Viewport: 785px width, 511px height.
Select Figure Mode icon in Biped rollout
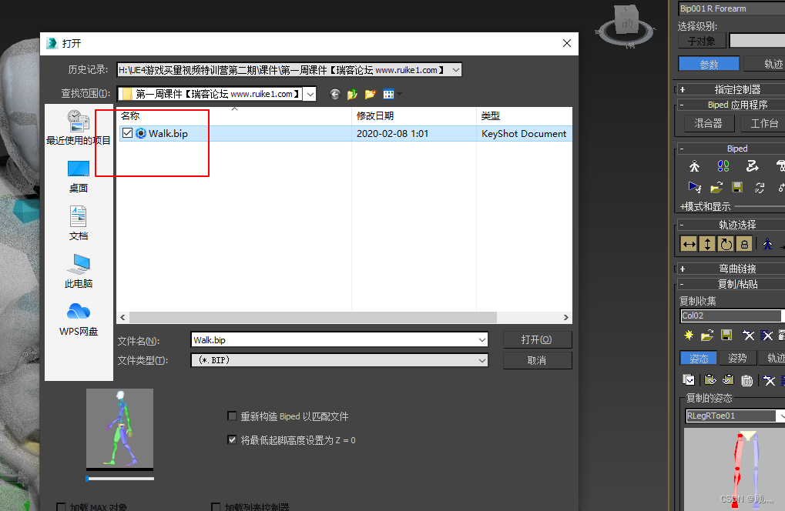coord(694,166)
